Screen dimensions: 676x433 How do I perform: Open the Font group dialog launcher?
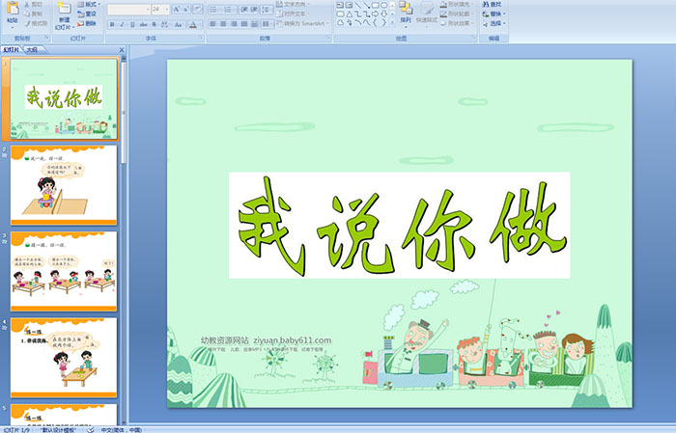pyautogui.click(x=201, y=39)
